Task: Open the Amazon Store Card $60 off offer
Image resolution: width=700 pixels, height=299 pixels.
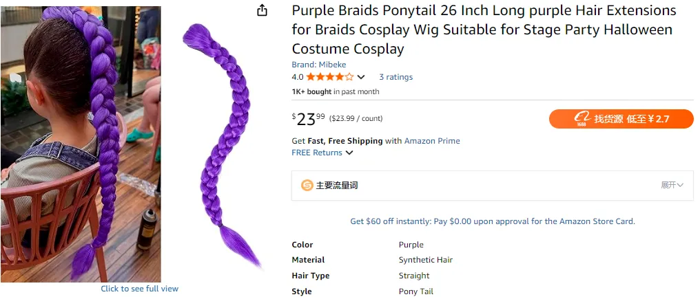Action: [x=493, y=221]
